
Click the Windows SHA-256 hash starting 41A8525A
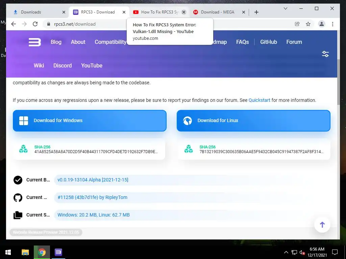(96, 151)
